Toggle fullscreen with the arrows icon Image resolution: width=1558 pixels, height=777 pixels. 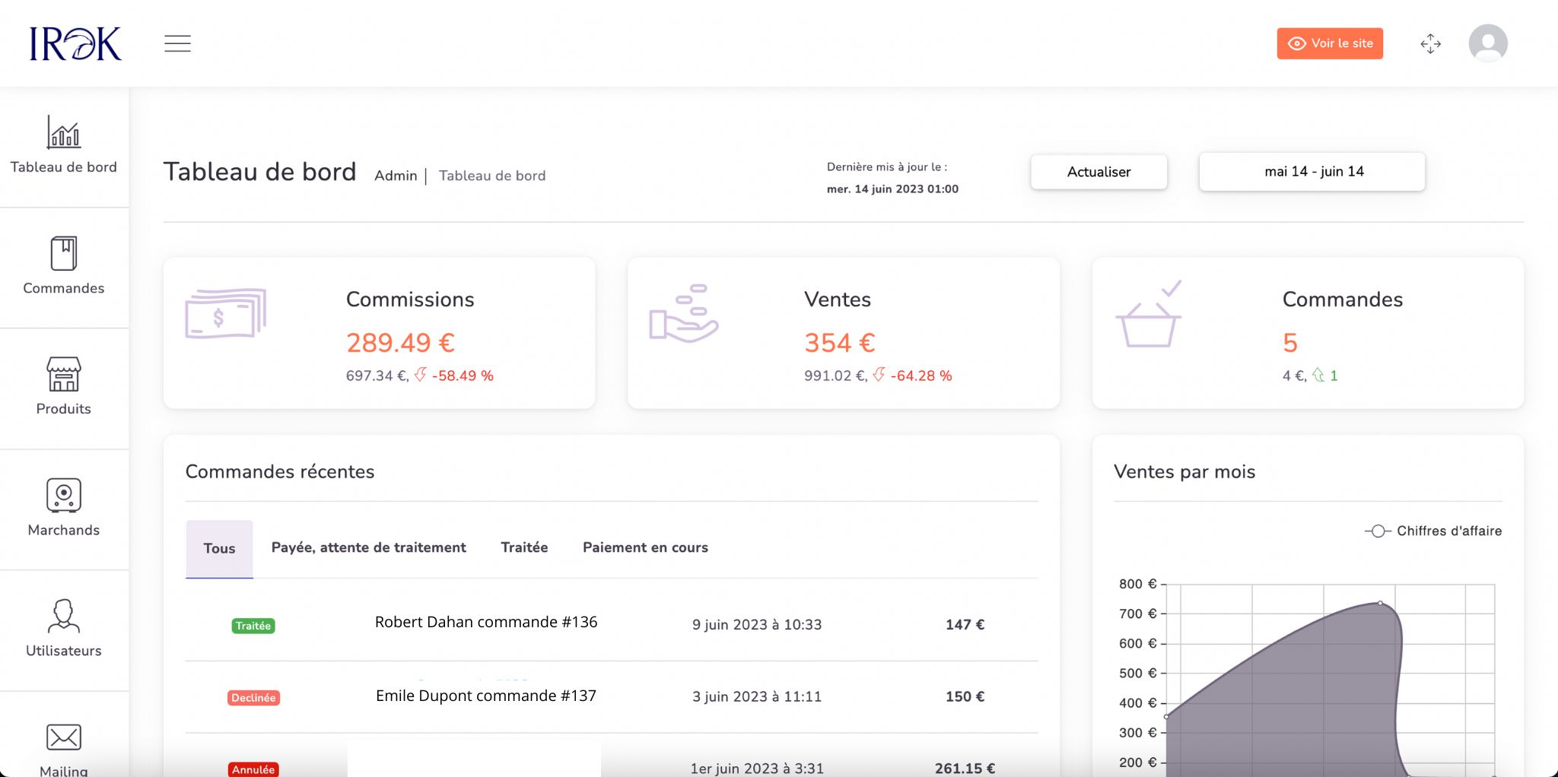(x=1430, y=43)
